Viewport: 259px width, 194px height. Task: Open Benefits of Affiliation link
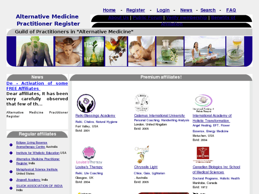[x=223, y=17]
